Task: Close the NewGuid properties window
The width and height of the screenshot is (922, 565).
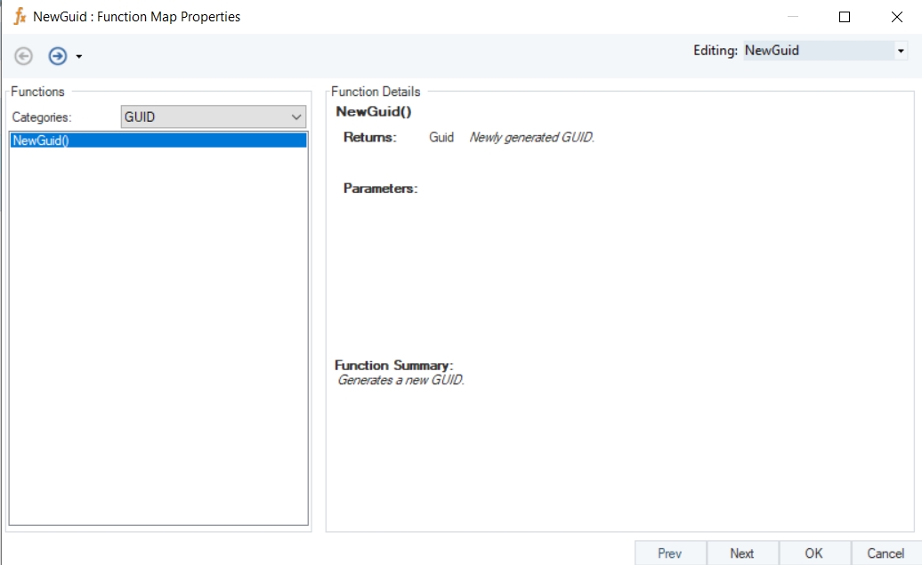Action: (896, 16)
